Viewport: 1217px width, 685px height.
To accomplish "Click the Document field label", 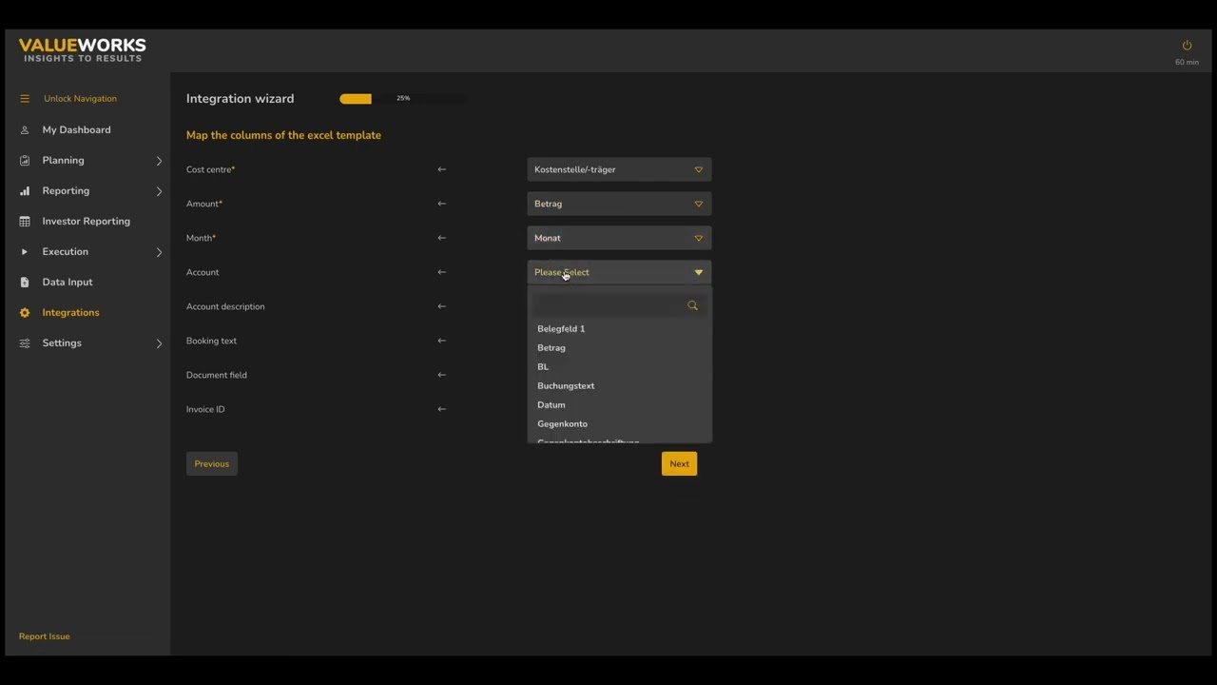I will coord(217,375).
